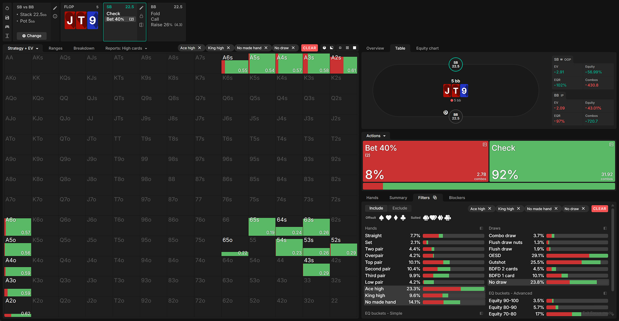The width and height of the screenshot is (619, 321).
Task: Switch filter mode to Exclude
Action: point(400,208)
